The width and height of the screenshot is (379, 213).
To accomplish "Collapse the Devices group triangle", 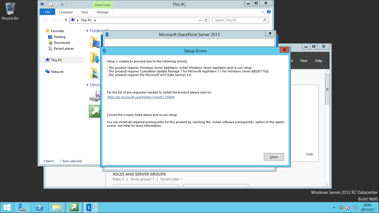I will point(87,85).
